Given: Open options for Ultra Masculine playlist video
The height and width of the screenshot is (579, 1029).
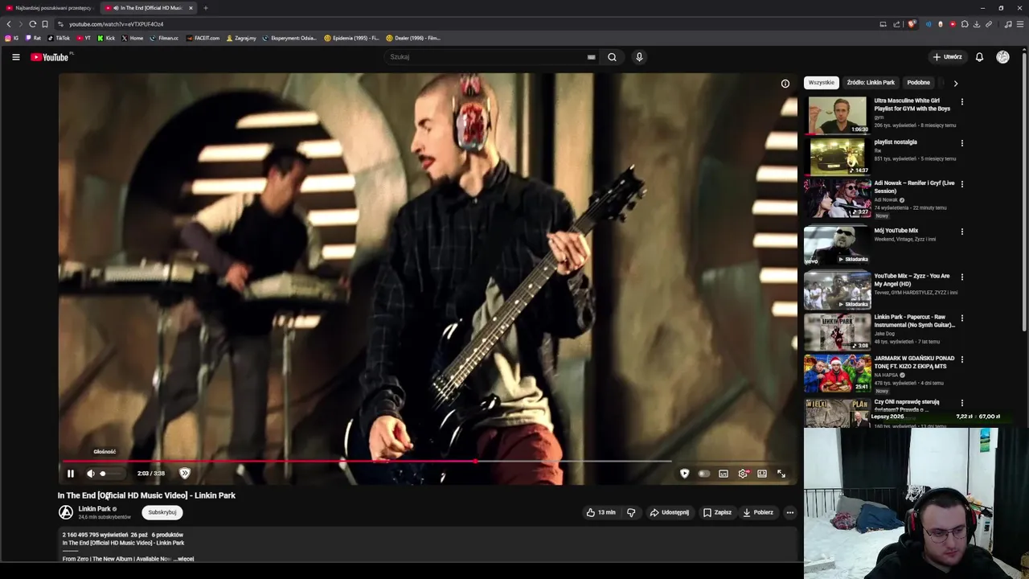Looking at the screenshot, I should coord(961,102).
